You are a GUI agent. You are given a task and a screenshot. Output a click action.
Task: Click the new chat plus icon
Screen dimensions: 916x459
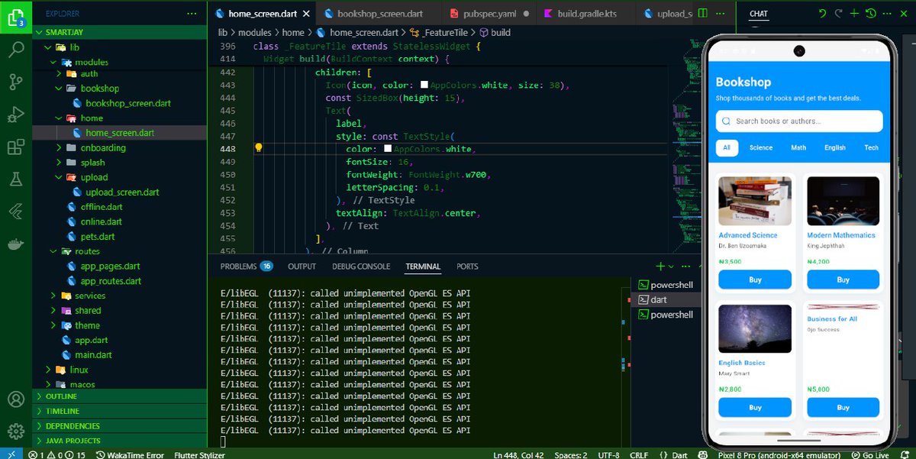(854, 14)
